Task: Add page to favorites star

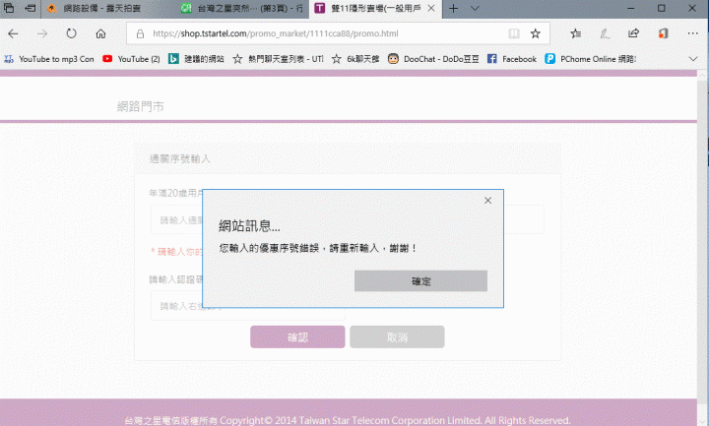Action: point(536,33)
